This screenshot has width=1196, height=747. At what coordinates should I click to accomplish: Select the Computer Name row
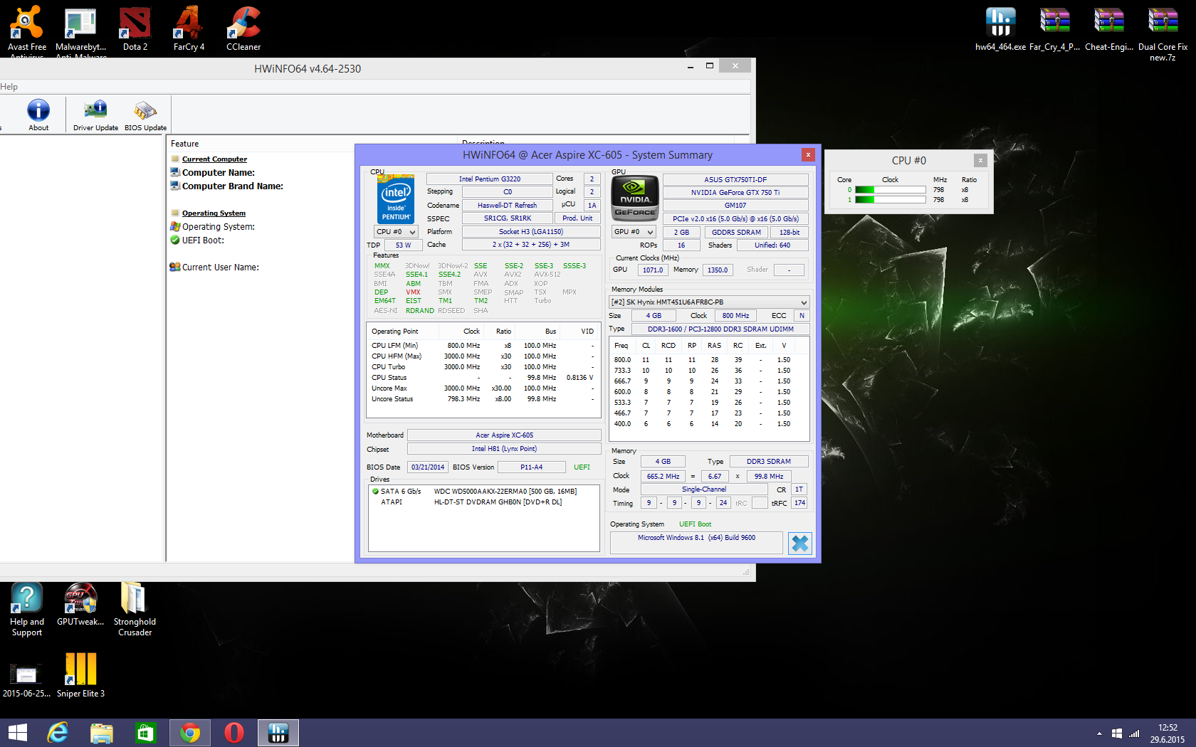218,173
